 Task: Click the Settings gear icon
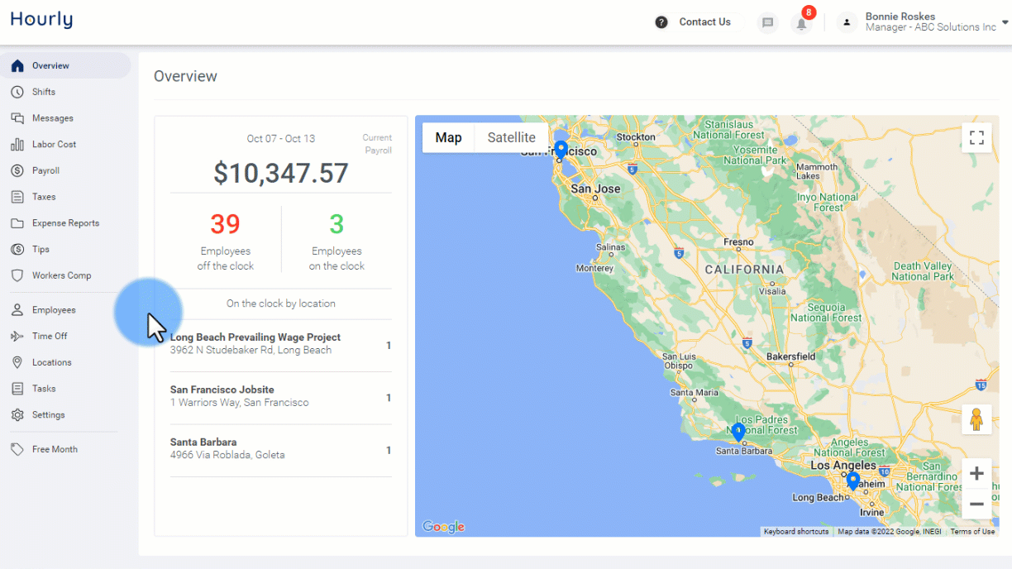(x=17, y=415)
